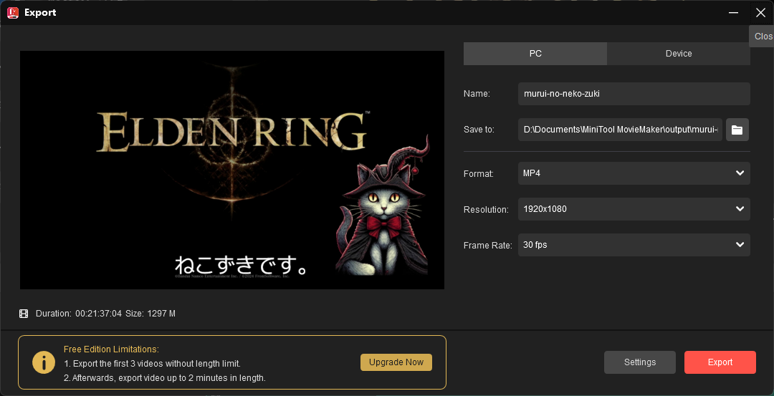774x396 pixels.
Task: Click the info icon in the Free Edition notice
Action: coord(44,362)
